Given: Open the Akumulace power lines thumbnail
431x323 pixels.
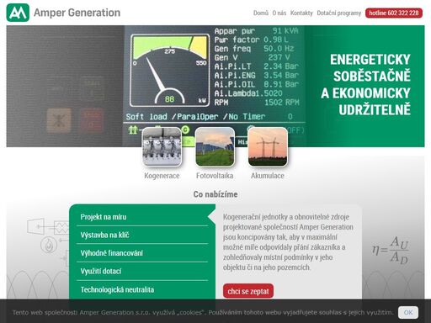Looking at the screenshot, I should [268, 146].
